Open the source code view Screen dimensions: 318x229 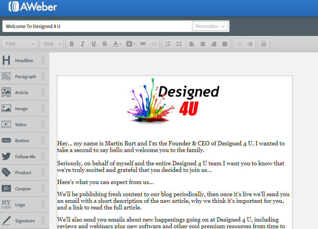[264, 44]
